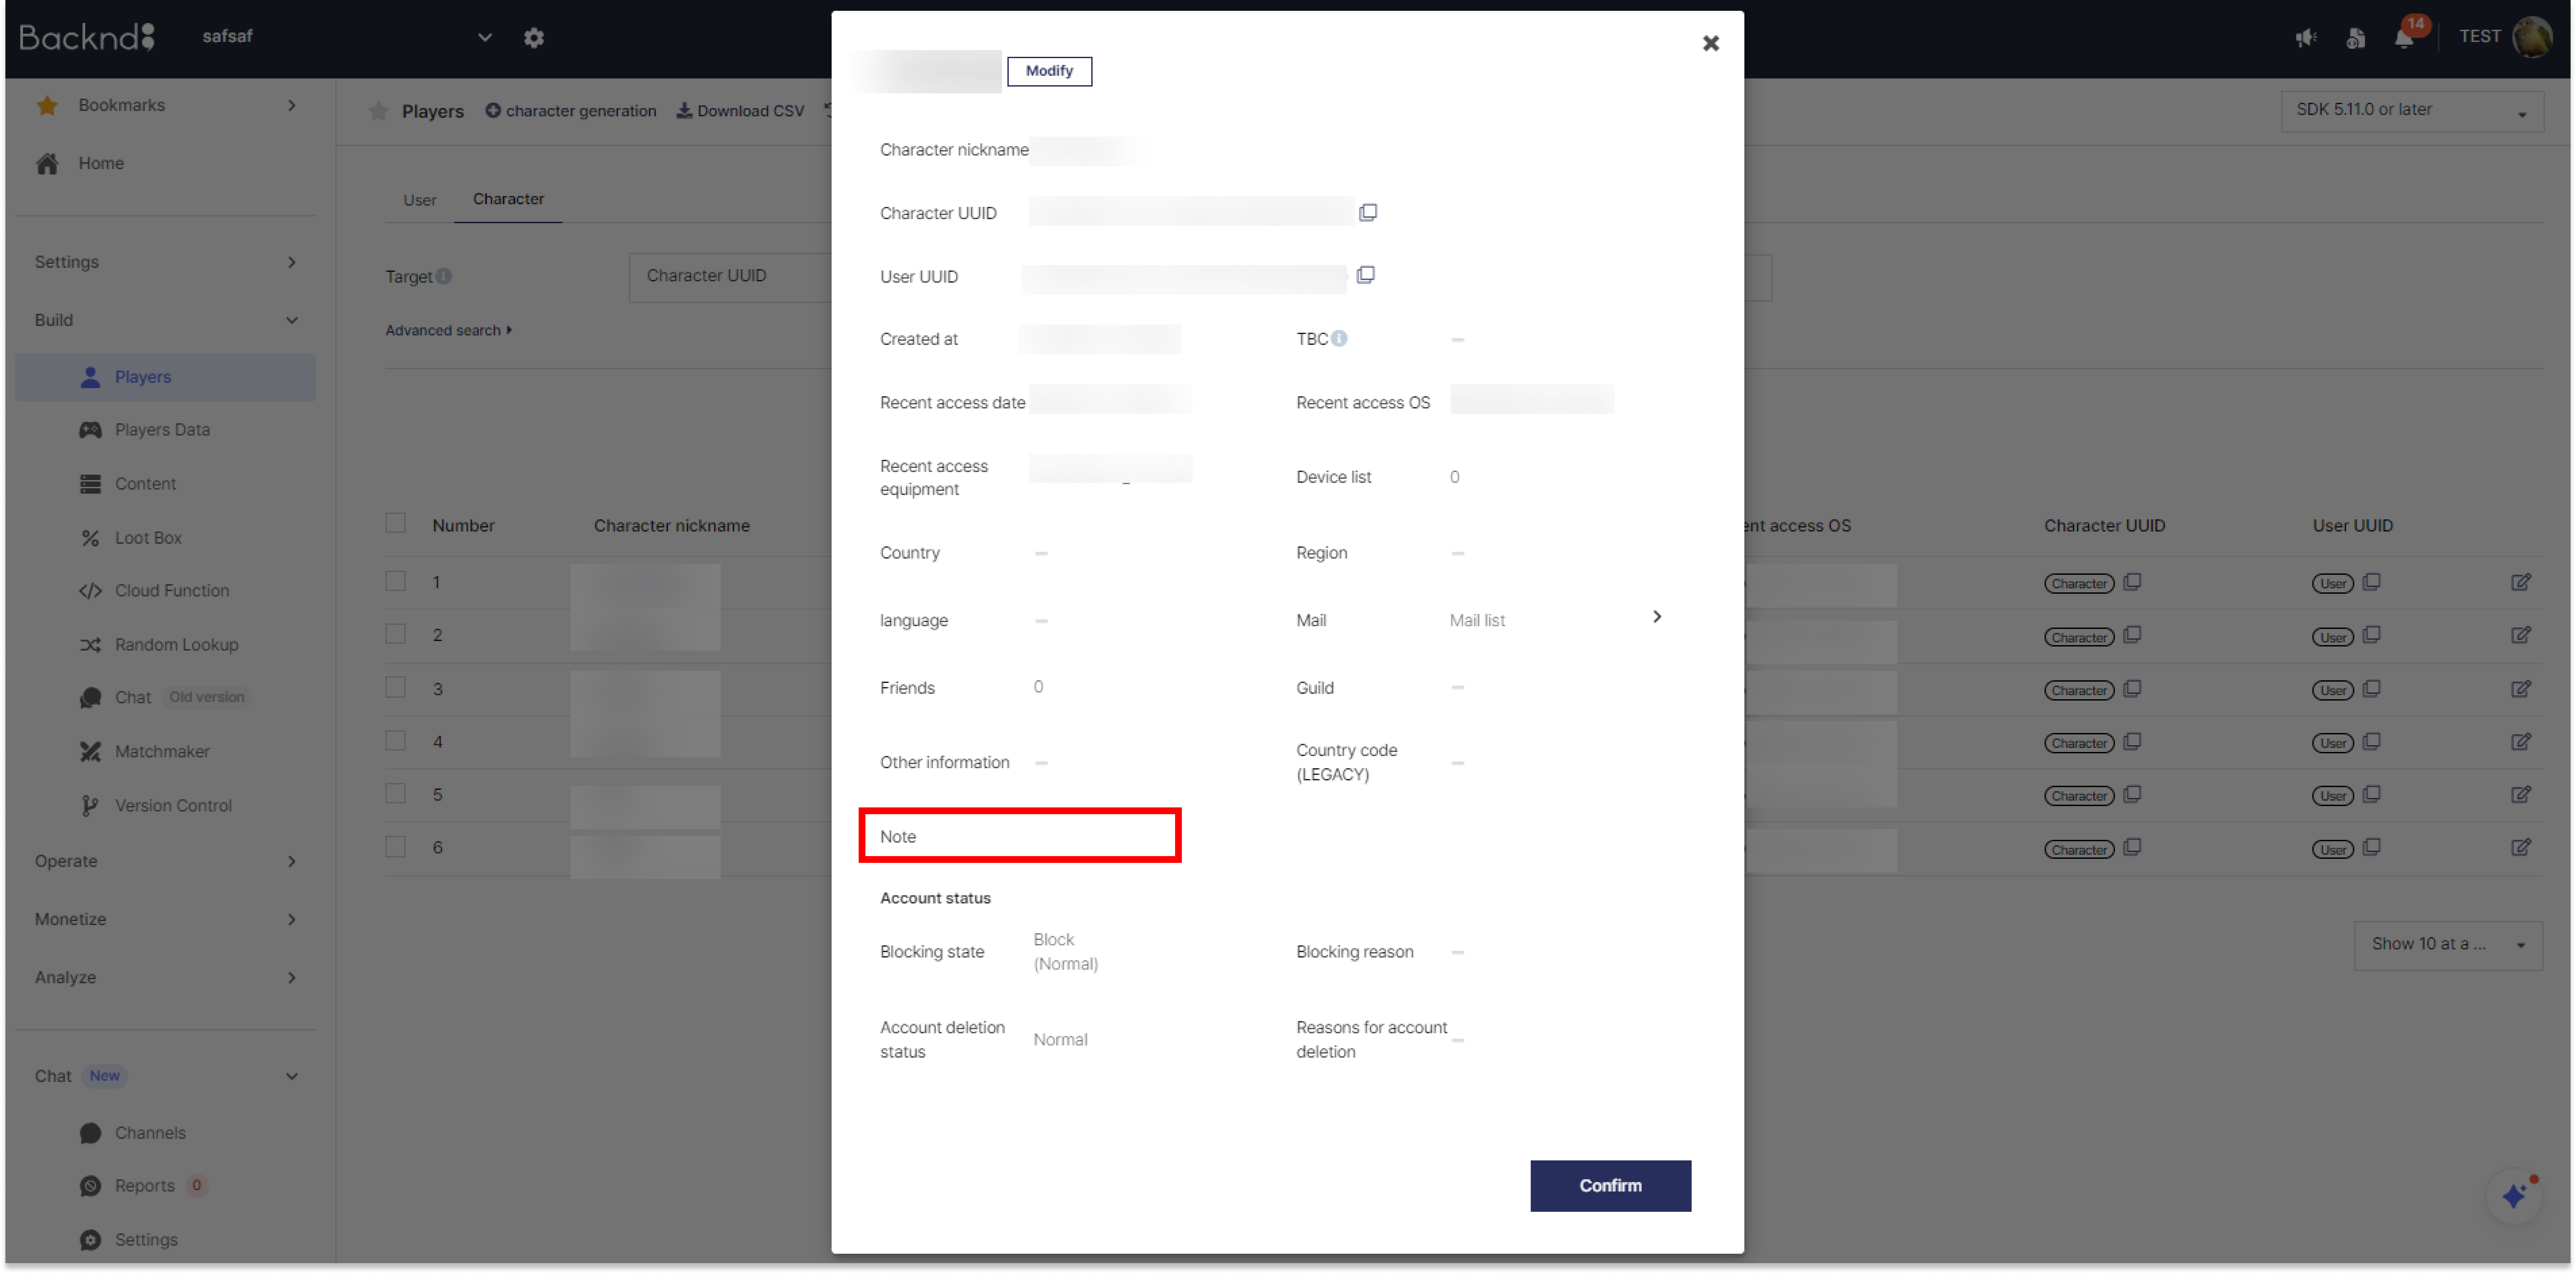Viewport: 2576px width, 1274px height.
Task: Copy Character UUID in row 1
Action: [2132, 582]
